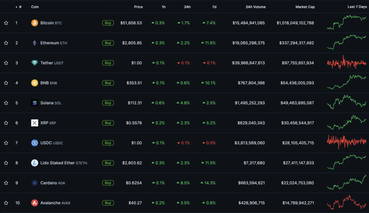Open the Lido Staked Ether coin link

(x=57, y=163)
